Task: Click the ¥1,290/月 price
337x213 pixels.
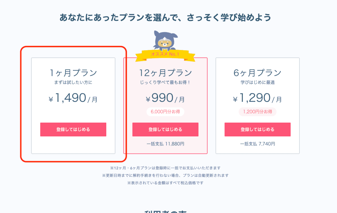Action: (x=257, y=98)
